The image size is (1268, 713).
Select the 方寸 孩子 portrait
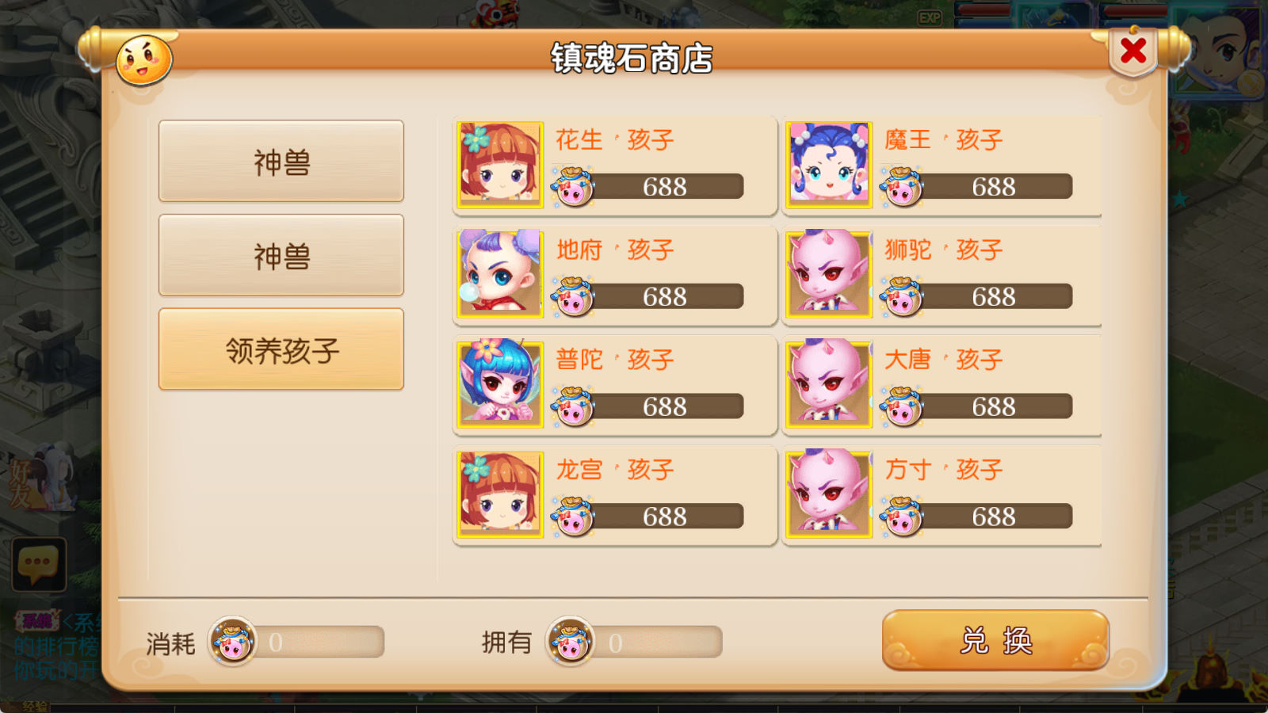(x=830, y=494)
